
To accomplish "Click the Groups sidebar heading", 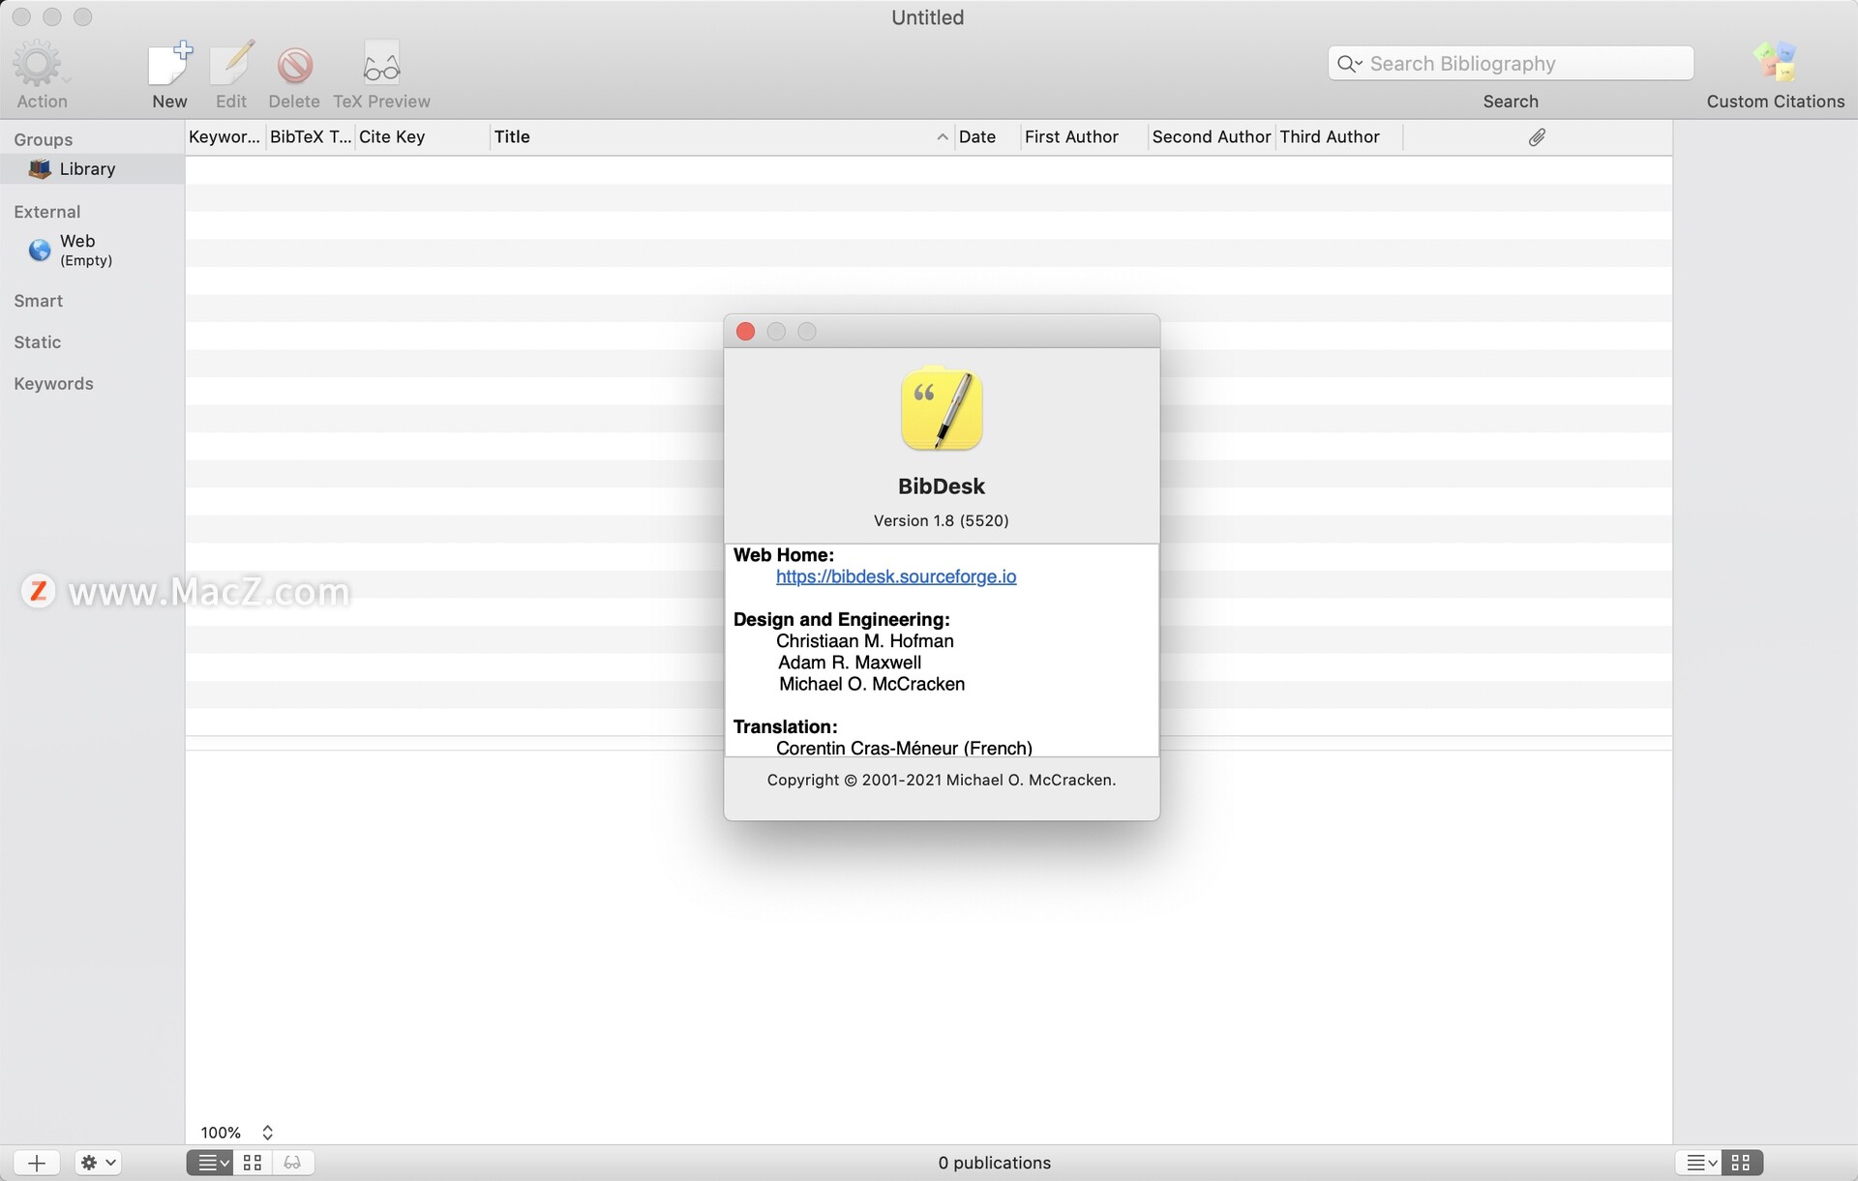I will [x=44, y=140].
